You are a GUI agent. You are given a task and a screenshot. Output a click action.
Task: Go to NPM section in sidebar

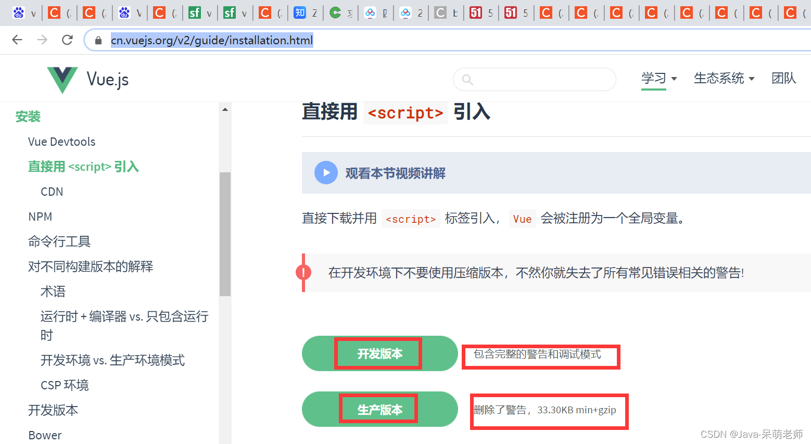[40, 217]
